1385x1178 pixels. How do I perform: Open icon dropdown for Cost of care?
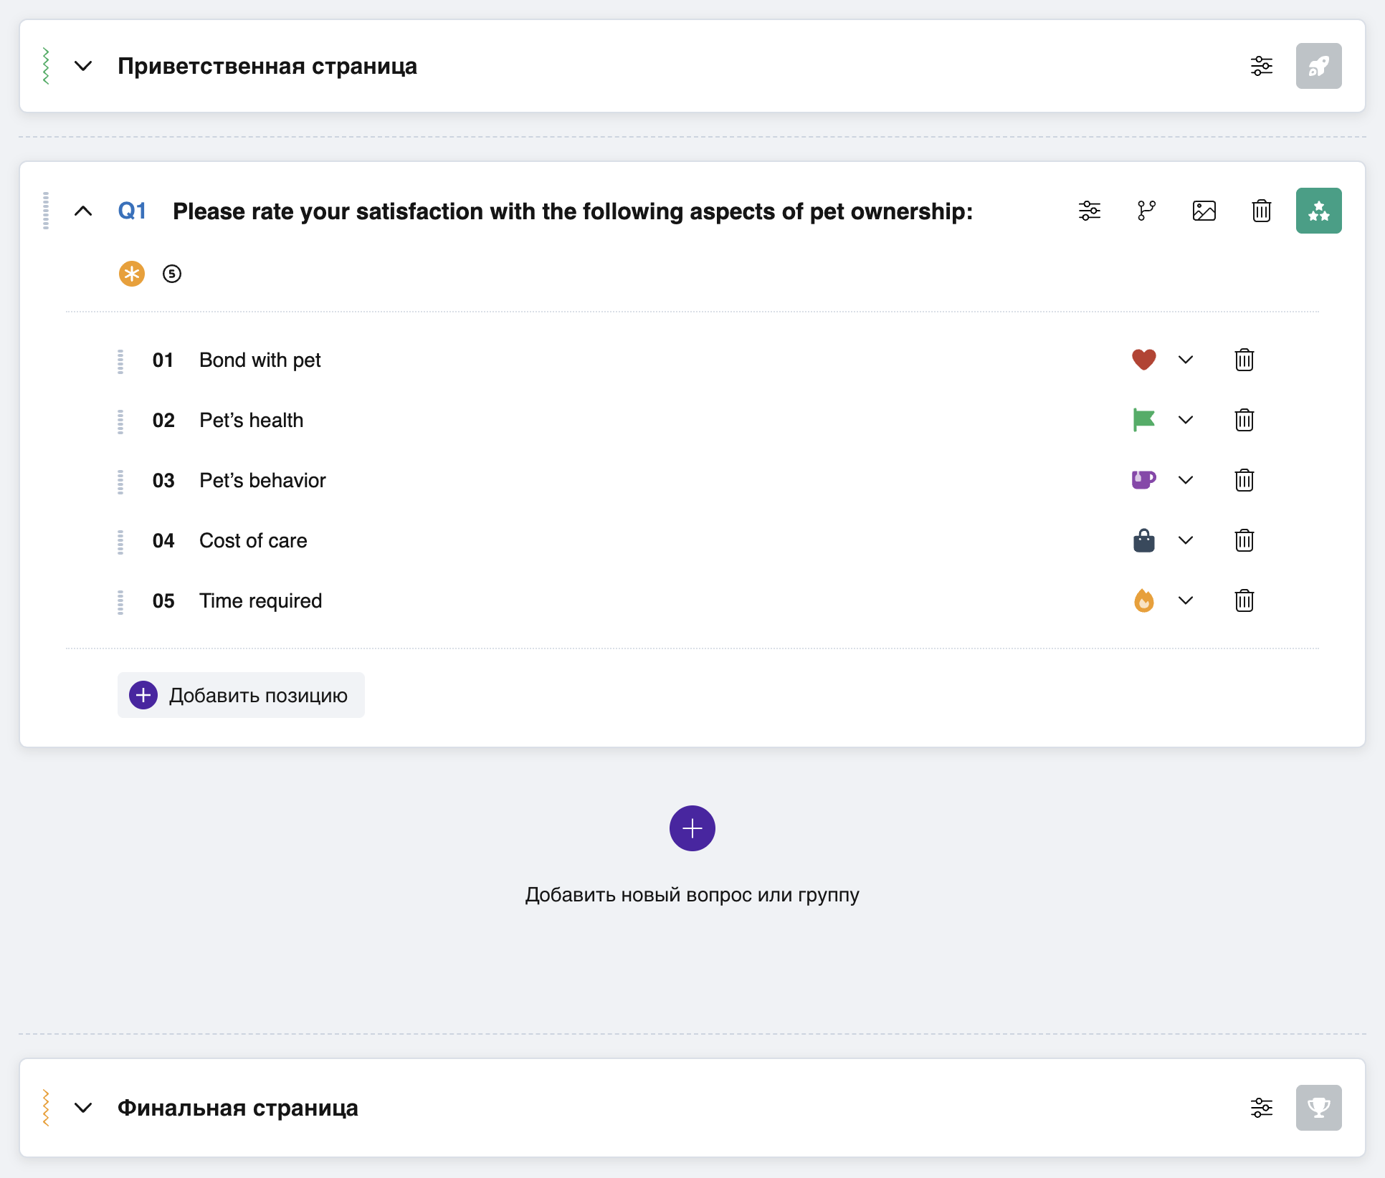pyautogui.click(x=1186, y=540)
